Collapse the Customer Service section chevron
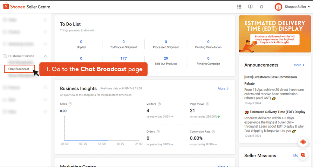 pyautogui.click(x=45, y=56)
